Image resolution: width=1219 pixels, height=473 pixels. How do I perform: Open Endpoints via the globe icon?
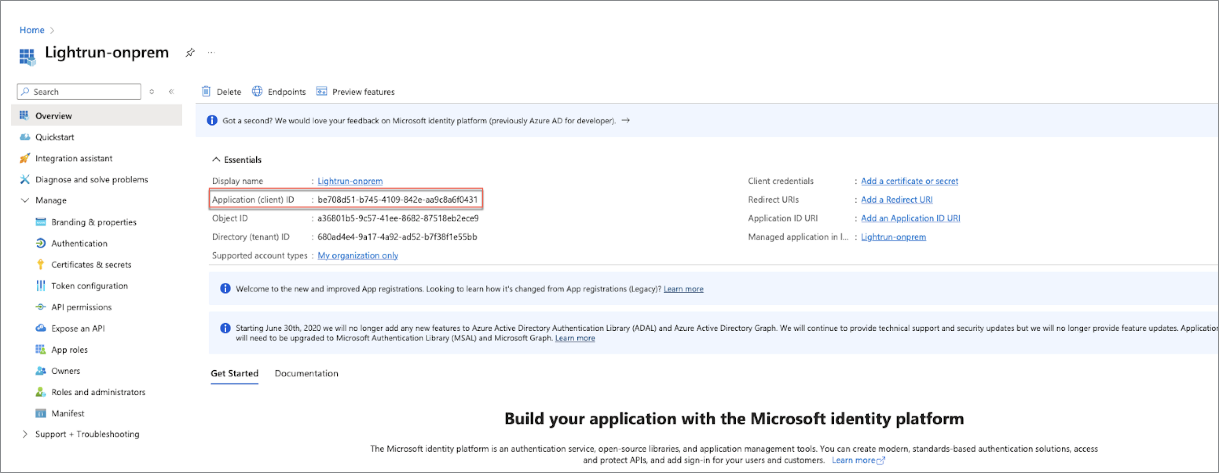(x=257, y=92)
